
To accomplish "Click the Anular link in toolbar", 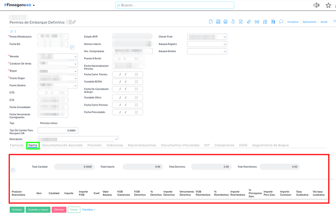I will pos(324,22).
